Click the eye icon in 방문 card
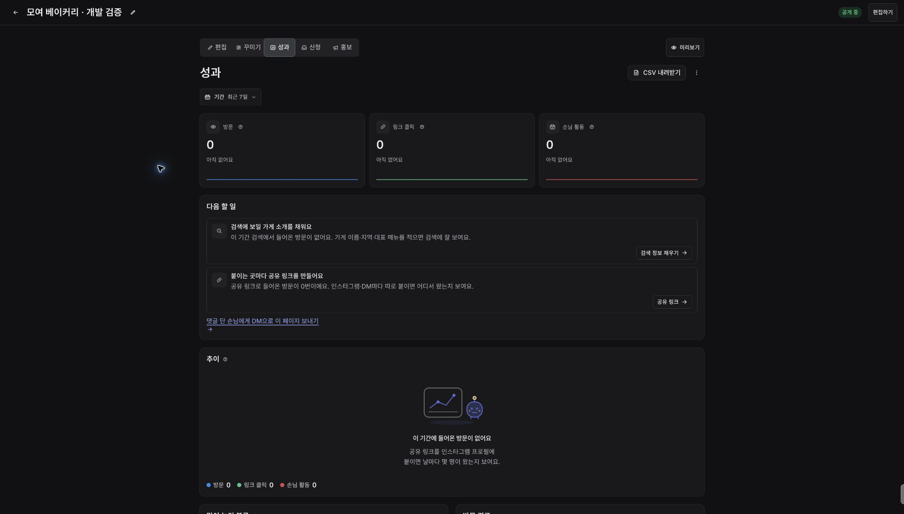Viewport: 904px width, 514px height. point(213,127)
